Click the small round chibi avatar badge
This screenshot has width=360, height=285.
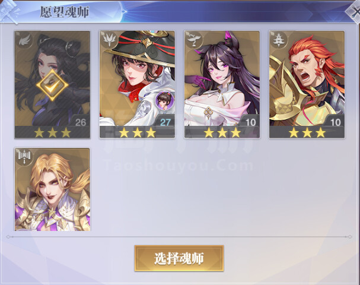point(165,101)
